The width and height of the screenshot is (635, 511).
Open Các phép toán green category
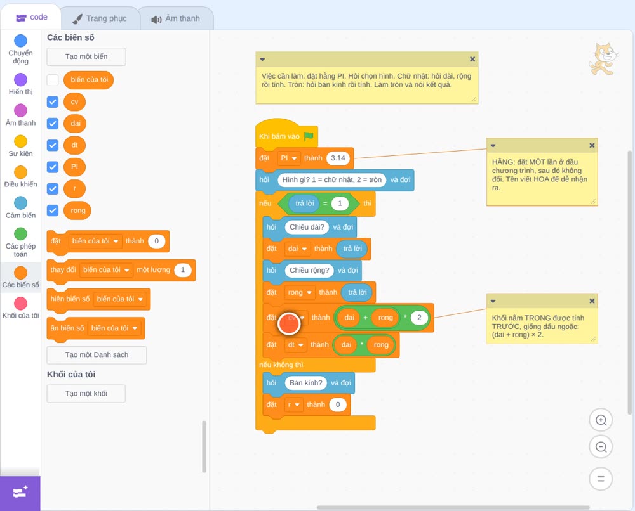click(21, 234)
